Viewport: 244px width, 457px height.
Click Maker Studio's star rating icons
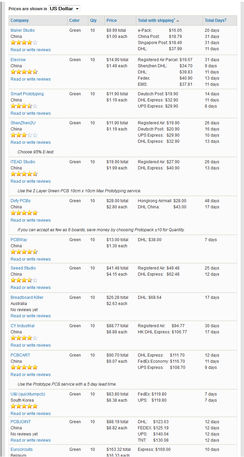pyautogui.click(x=24, y=43)
